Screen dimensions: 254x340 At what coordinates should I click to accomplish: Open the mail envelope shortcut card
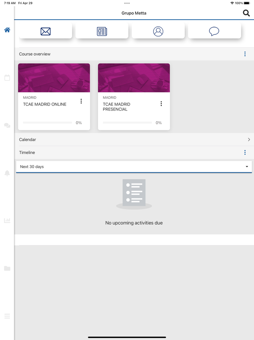click(x=46, y=31)
